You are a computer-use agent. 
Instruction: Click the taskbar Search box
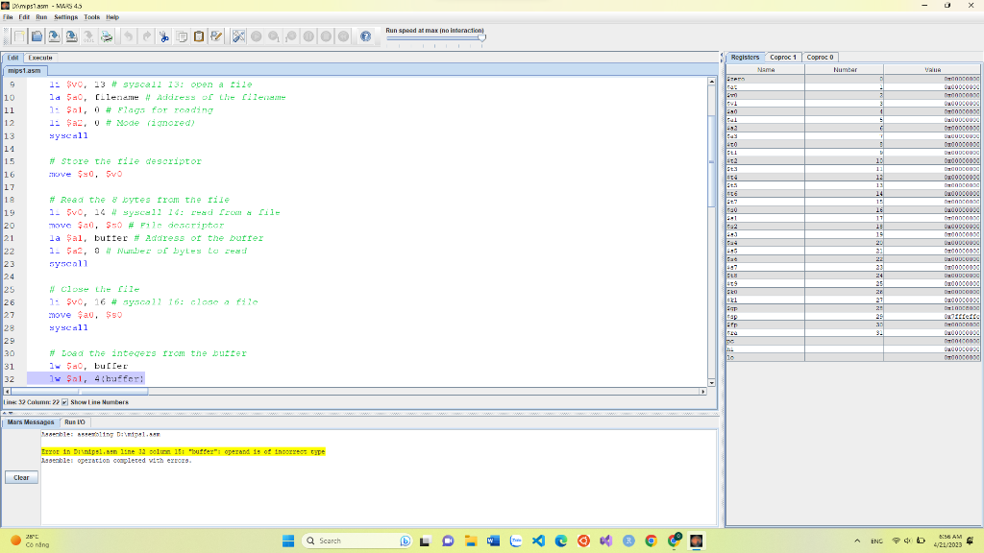click(x=357, y=541)
